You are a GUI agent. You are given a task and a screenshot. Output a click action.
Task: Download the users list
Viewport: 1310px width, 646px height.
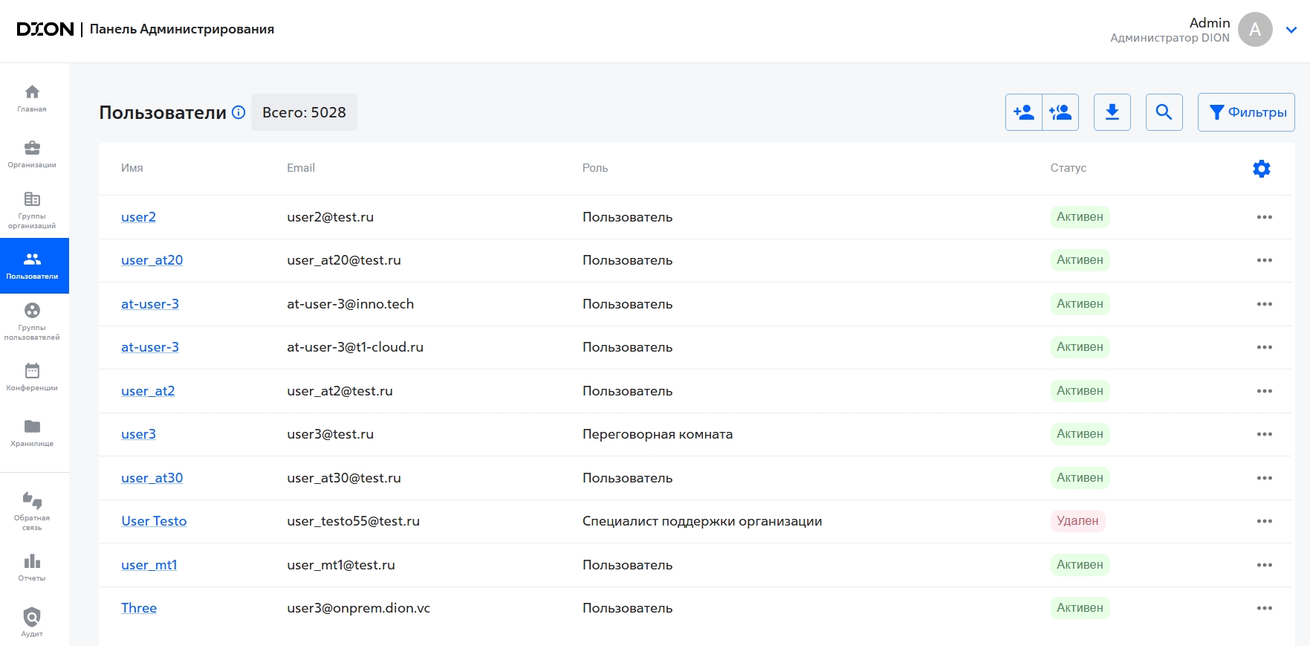click(1112, 112)
